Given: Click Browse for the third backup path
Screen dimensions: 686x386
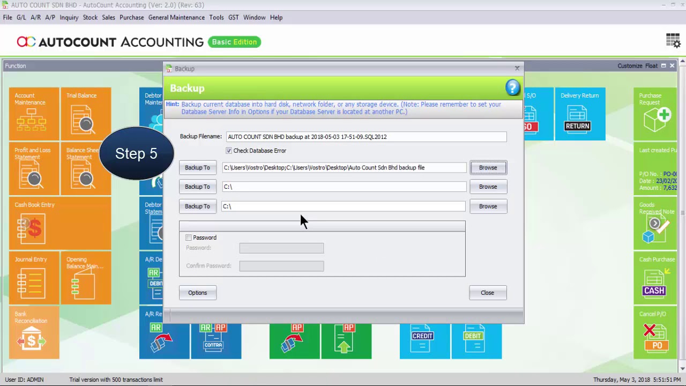Looking at the screenshot, I should coord(488,206).
